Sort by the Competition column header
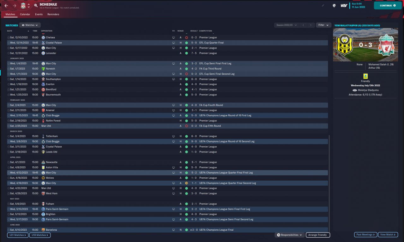The height and width of the screenshot is (242, 404). (x=205, y=31)
